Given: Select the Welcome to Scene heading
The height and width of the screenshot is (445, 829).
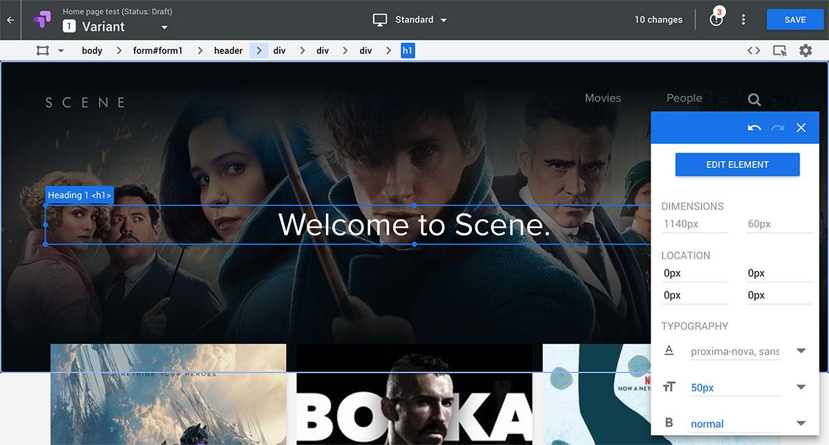Looking at the screenshot, I should [x=414, y=225].
